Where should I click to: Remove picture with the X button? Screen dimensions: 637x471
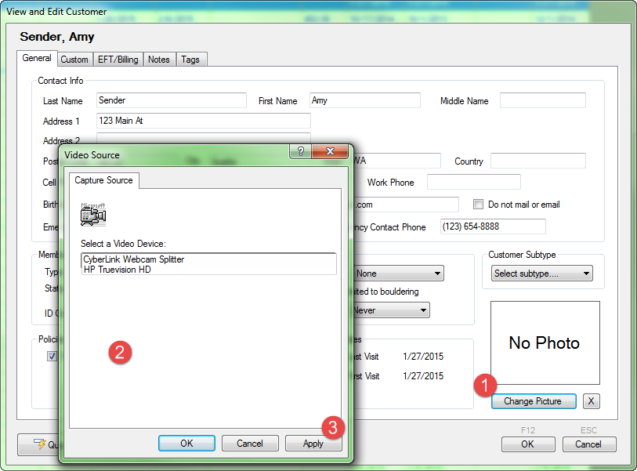click(591, 401)
